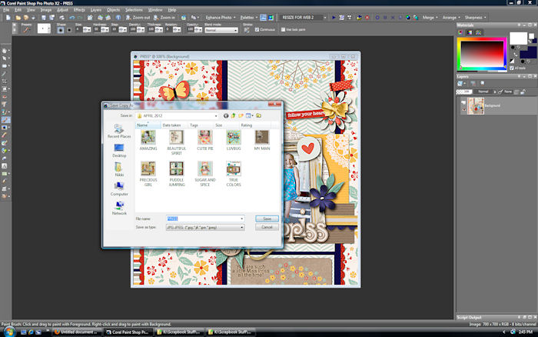Select the Paint Brush tool in tools bar
The height and width of the screenshot is (337, 538).
(5, 120)
